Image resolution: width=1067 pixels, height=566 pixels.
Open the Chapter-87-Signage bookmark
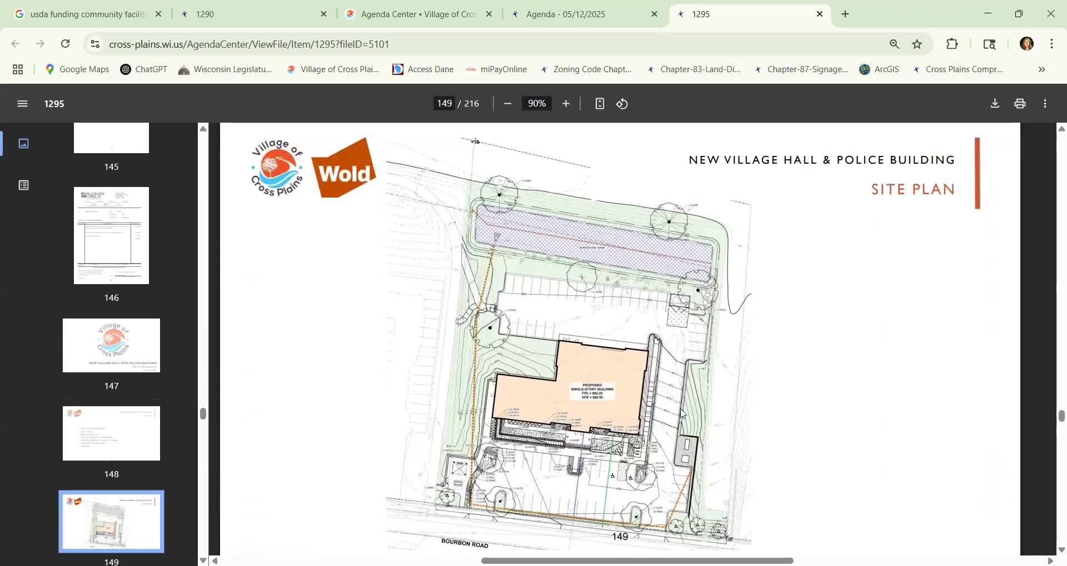pyautogui.click(x=800, y=69)
